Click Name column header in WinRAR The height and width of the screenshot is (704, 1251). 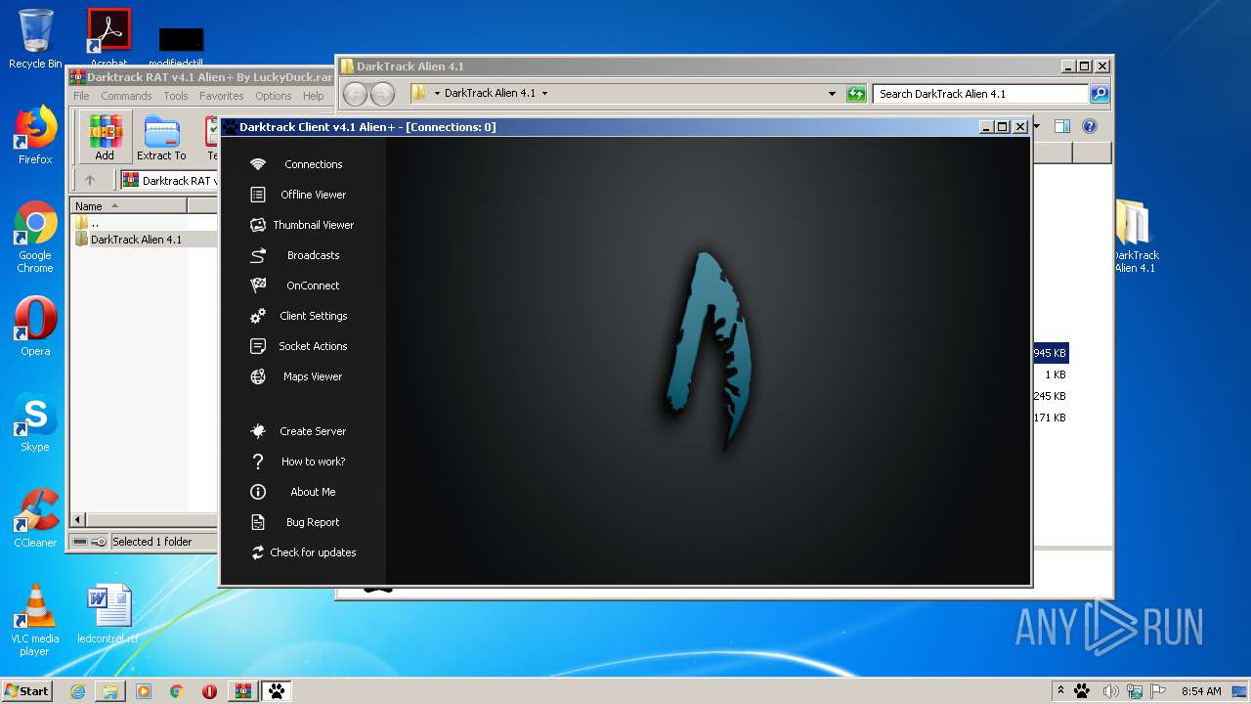pos(129,205)
